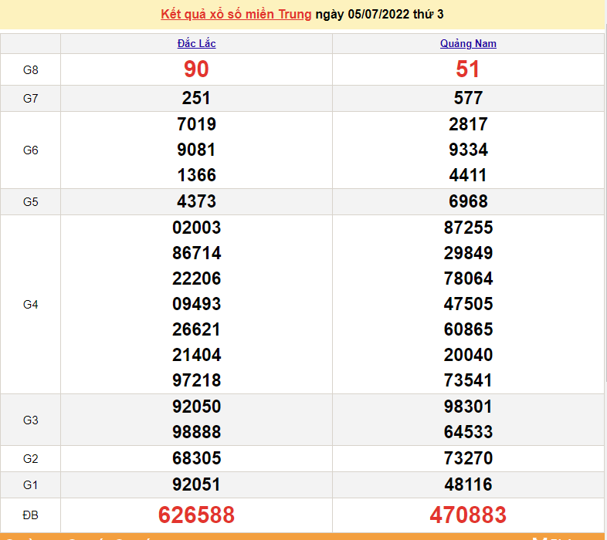
Task: Select G4 number 22206
Action: 196,278
